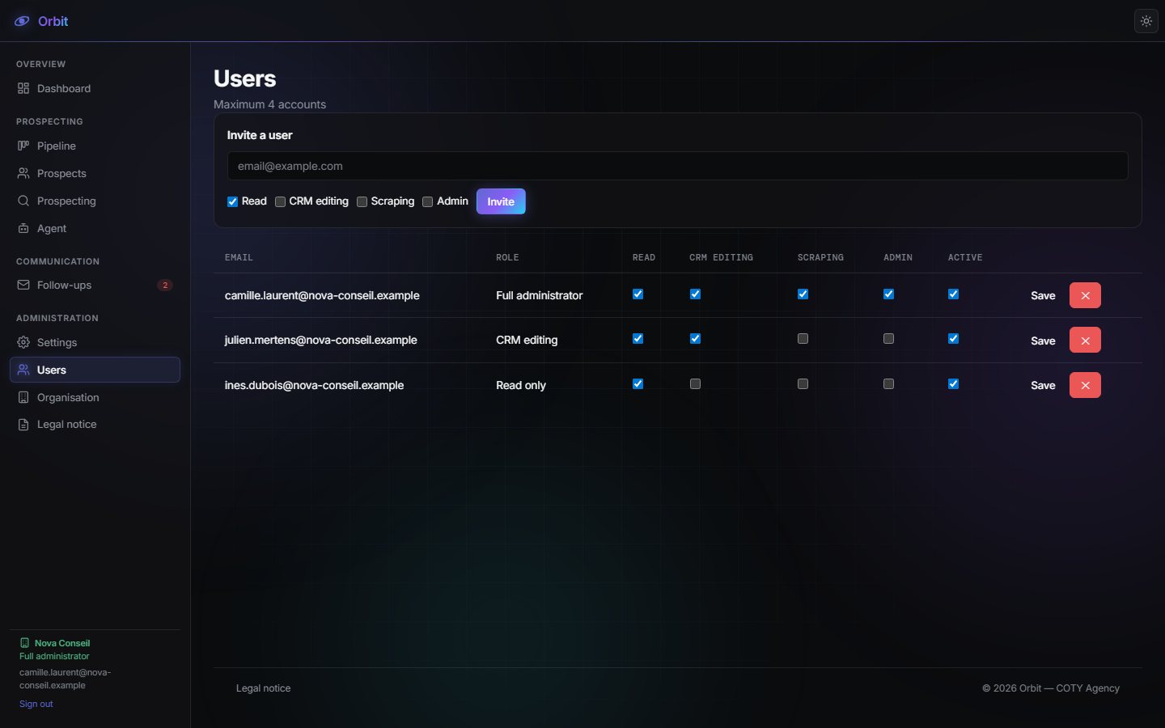Screen dimensions: 1165x728
Task: Focus the email@example.com input field
Action: pyautogui.click(x=678, y=166)
